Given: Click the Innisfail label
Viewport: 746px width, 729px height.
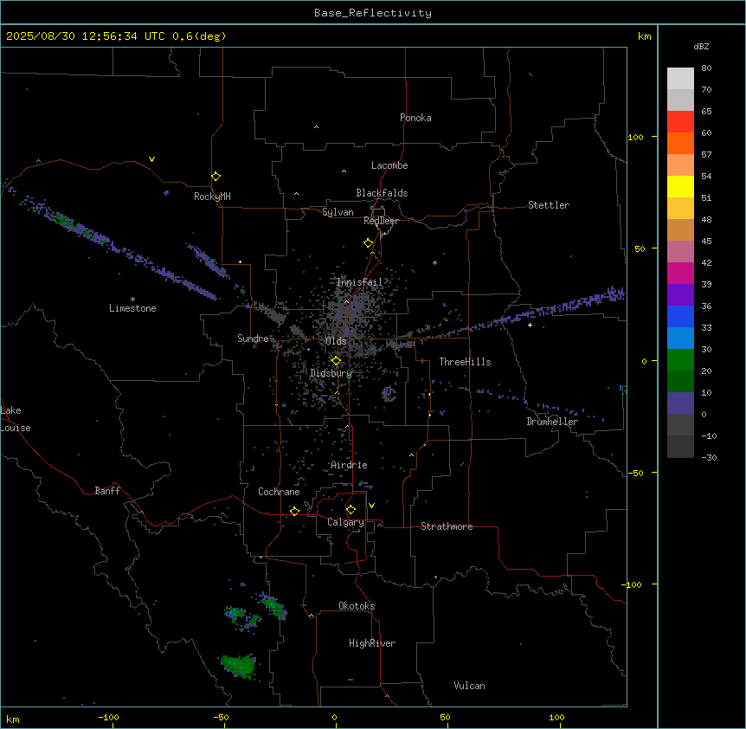Looking at the screenshot, I should (359, 282).
